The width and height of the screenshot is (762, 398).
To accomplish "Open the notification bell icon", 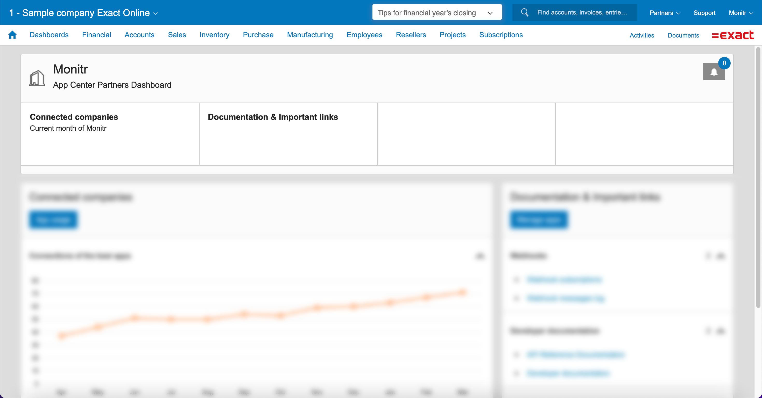I will tap(714, 72).
